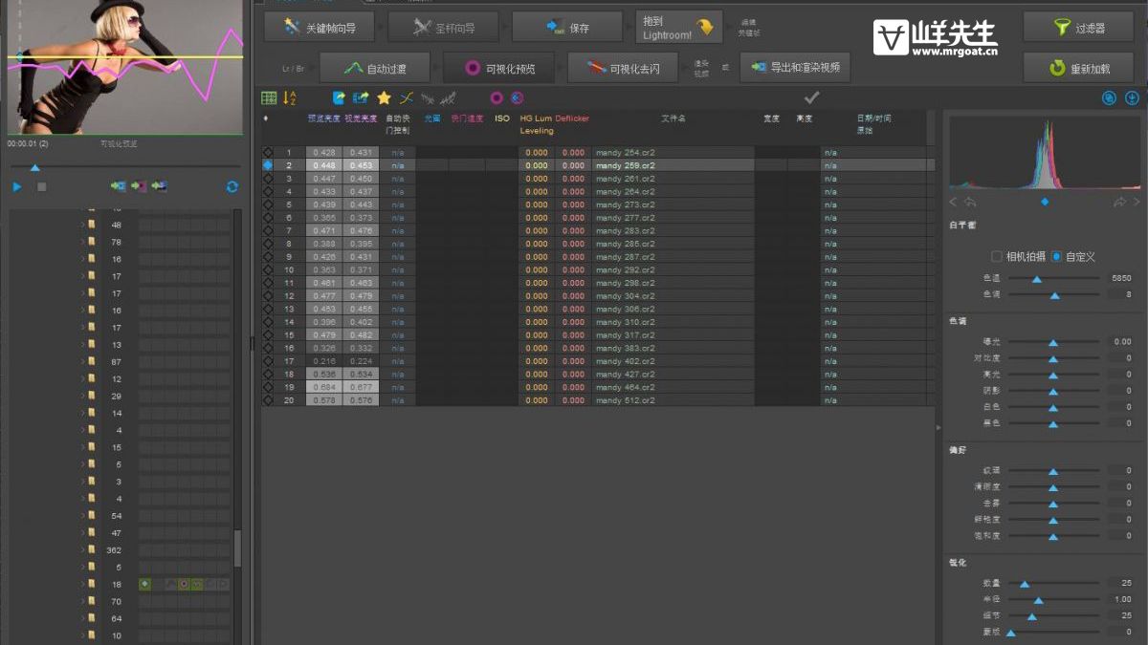Viewport: 1148px width, 645px height.
Task: Click the scissors trim tool icon
Action: 406,97
